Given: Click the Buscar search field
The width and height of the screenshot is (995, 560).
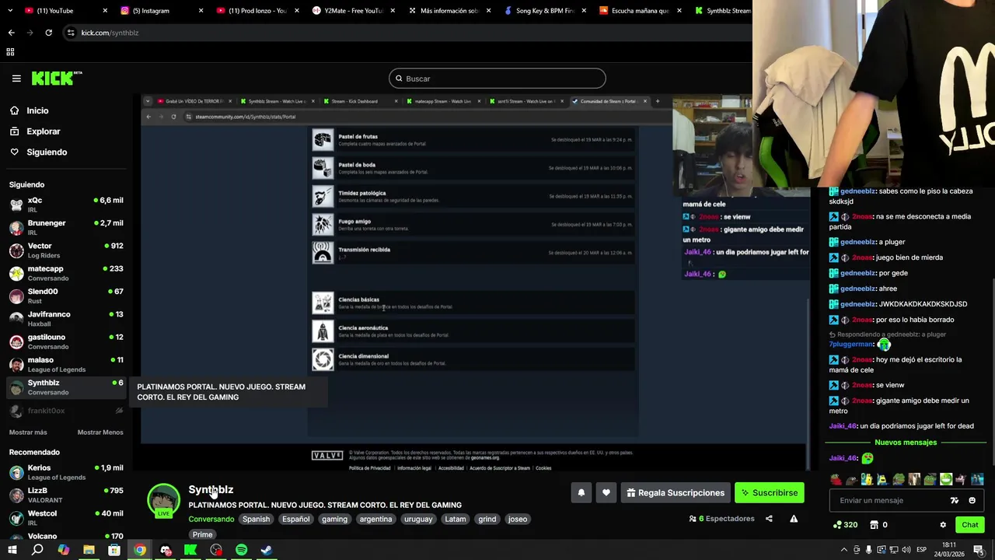Looking at the screenshot, I should (497, 79).
